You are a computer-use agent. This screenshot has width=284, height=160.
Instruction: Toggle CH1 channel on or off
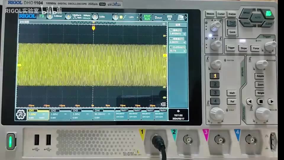(x=38, y=115)
